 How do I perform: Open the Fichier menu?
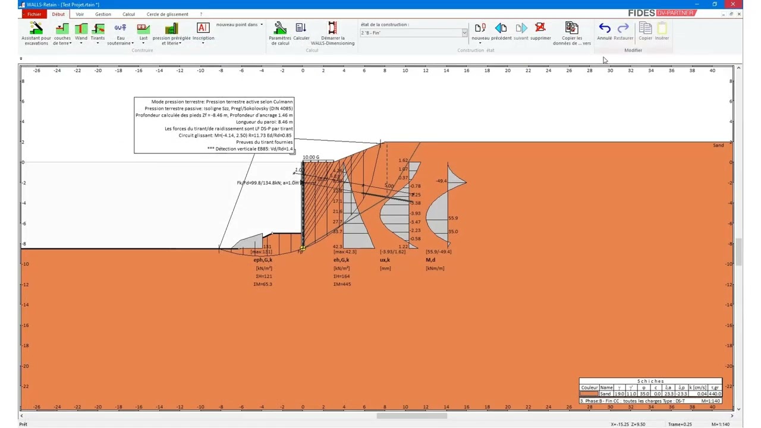click(x=34, y=14)
